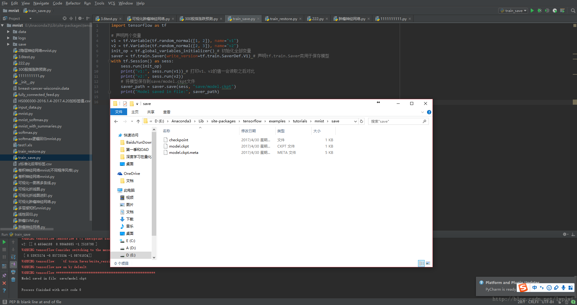Toggle scroll-to-end in Run console
Screen dimensions: 577x305
point(13,265)
